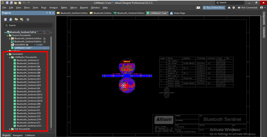Click the Buy Online Now button
This screenshot has height=137, width=267.
pos(214,8)
